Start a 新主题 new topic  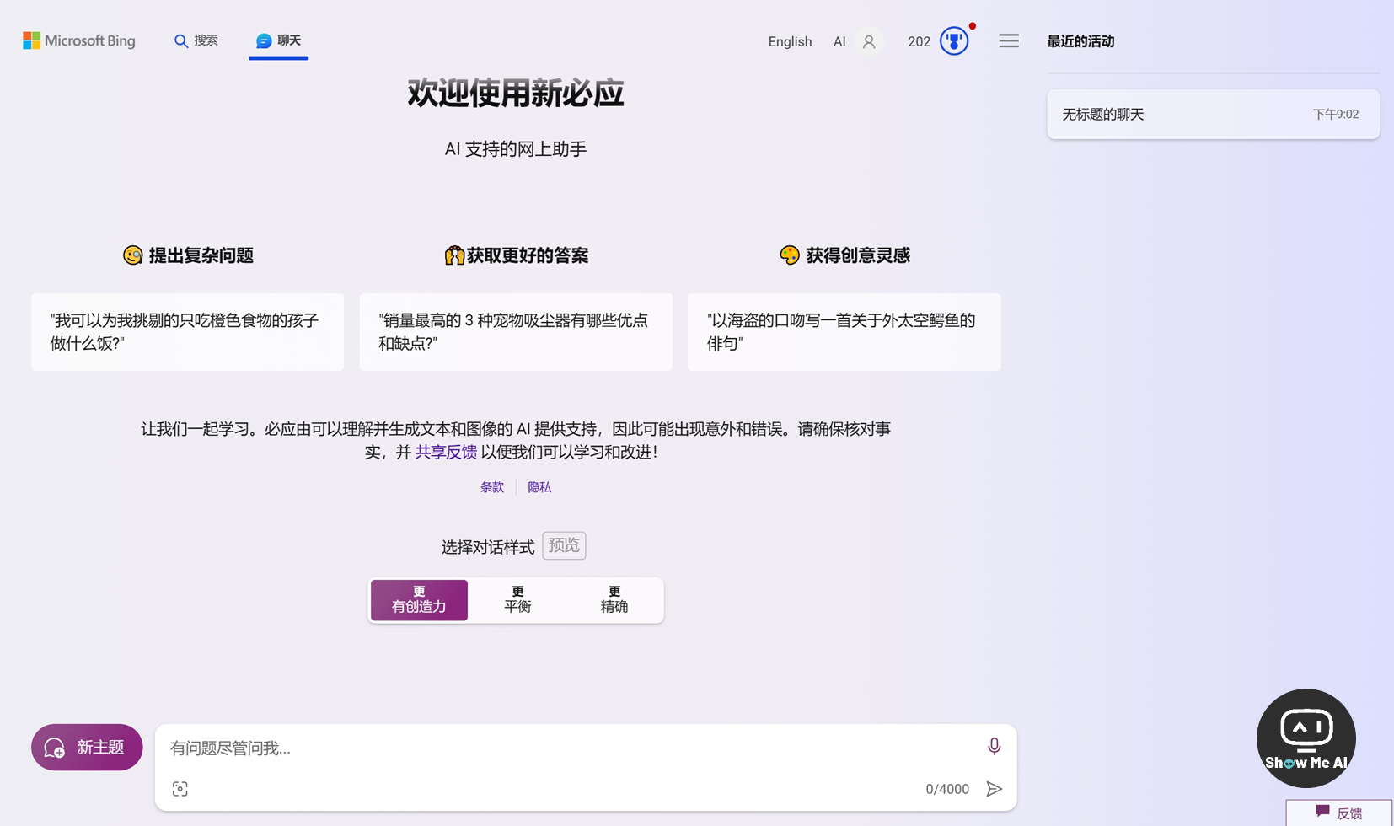[87, 747]
